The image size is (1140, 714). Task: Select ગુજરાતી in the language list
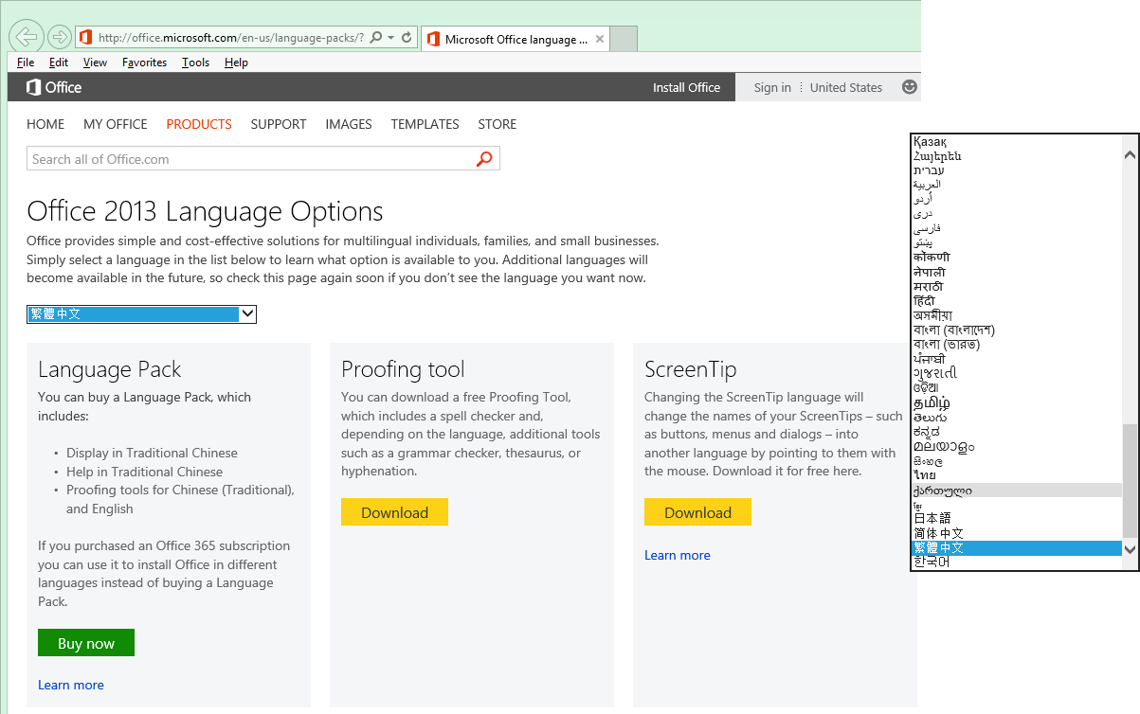pos(1017,373)
